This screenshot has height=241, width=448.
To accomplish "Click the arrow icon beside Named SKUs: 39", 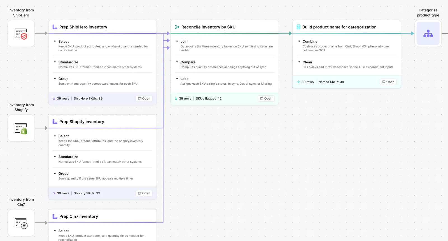I will coord(298,82).
